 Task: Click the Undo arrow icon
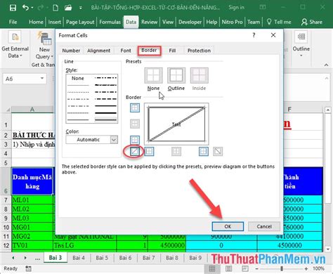coord(25,8)
